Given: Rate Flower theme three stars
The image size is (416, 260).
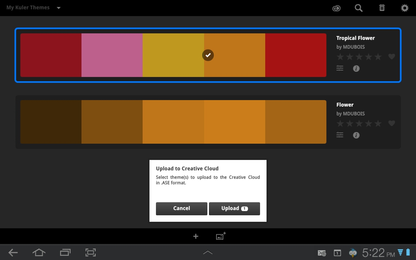Looking at the screenshot, I should (359, 123).
